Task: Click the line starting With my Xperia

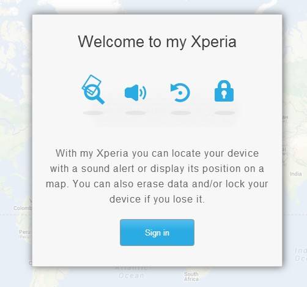Action: coord(157,153)
